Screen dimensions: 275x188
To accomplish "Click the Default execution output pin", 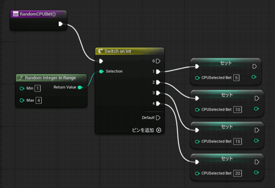I will tap(158, 118).
